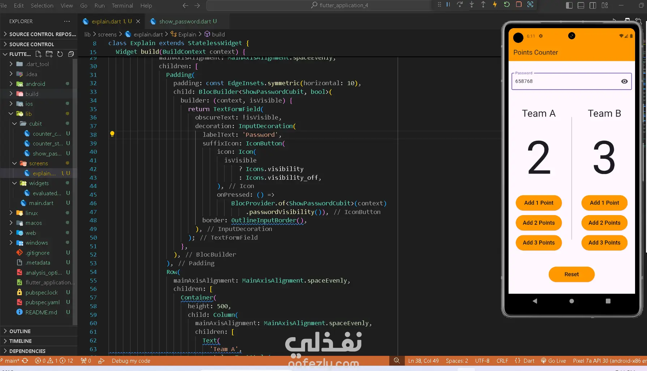Restart the debug session
The width and height of the screenshot is (647, 371).
click(x=507, y=5)
